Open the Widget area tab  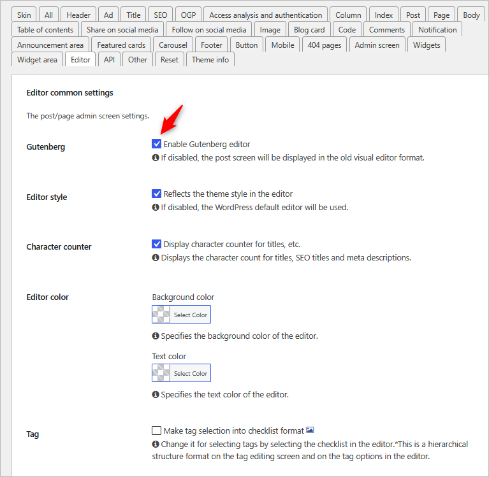(37, 60)
